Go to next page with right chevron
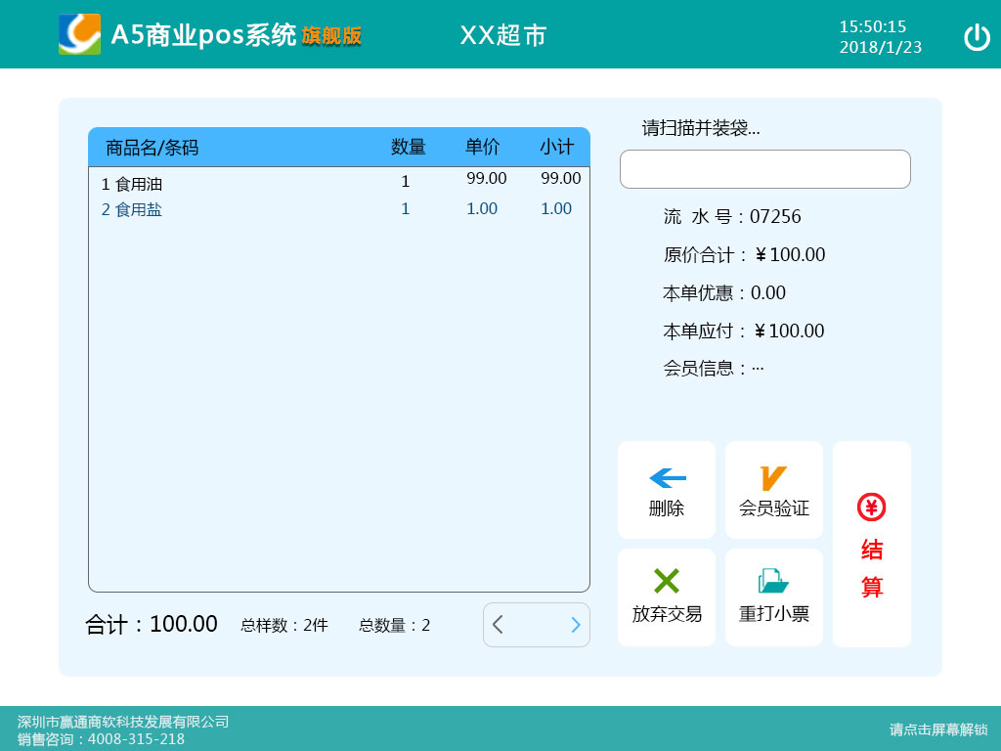Viewport: 1001px width, 751px height. pos(575,625)
